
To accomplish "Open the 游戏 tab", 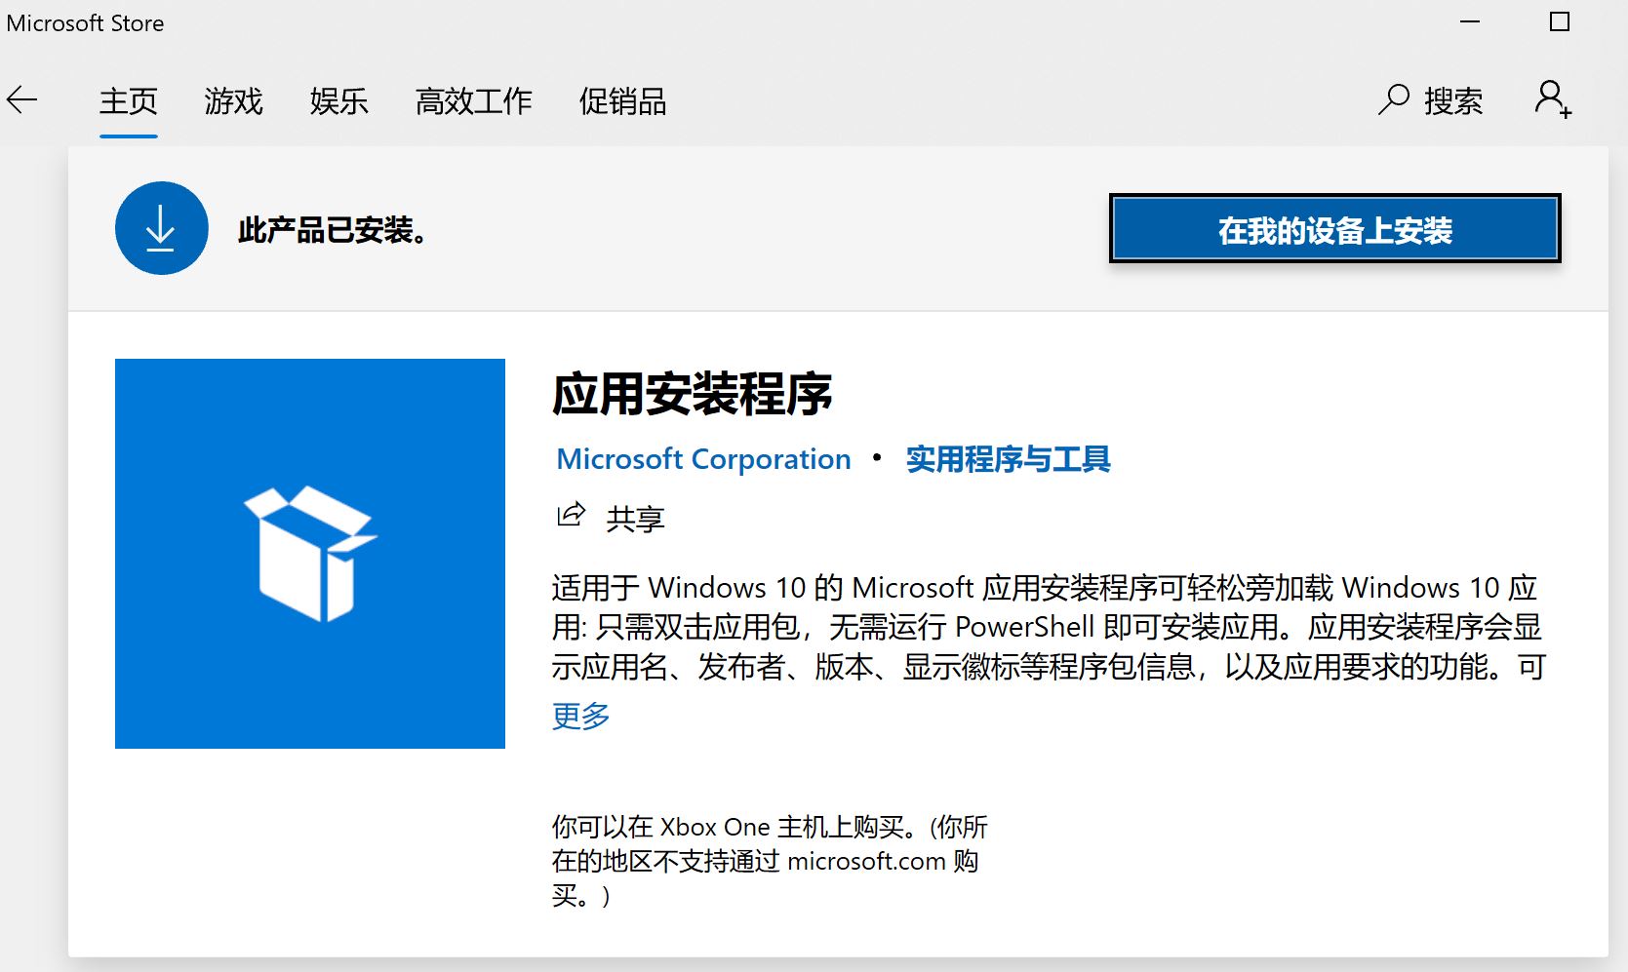I will pyautogui.click(x=234, y=101).
